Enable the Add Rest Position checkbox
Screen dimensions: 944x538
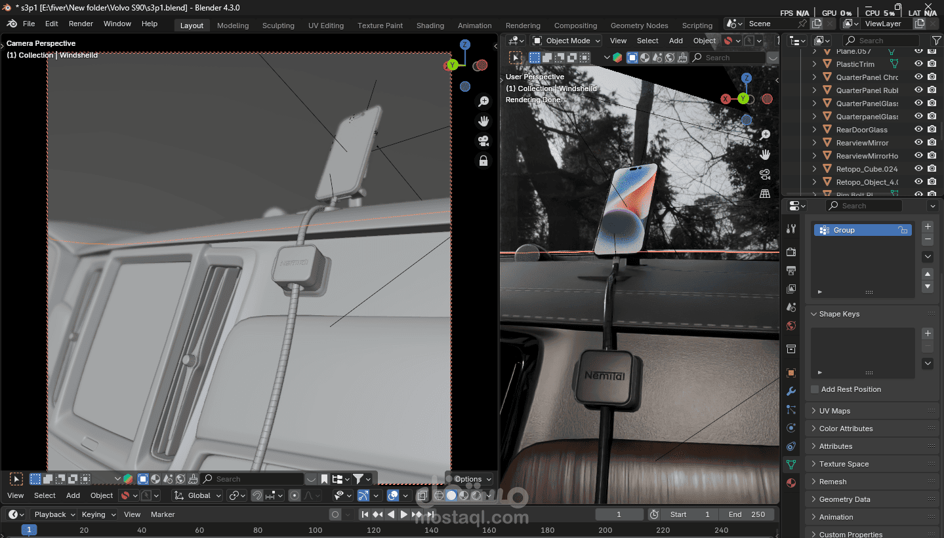pos(815,389)
